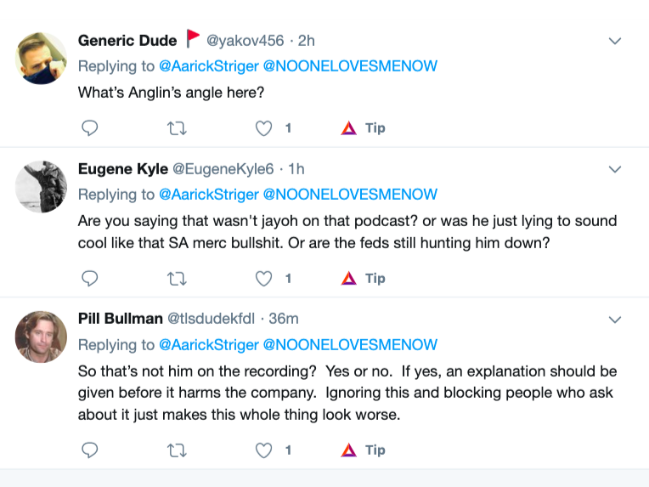Like Eugene Kyle's tweet

[264, 279]
